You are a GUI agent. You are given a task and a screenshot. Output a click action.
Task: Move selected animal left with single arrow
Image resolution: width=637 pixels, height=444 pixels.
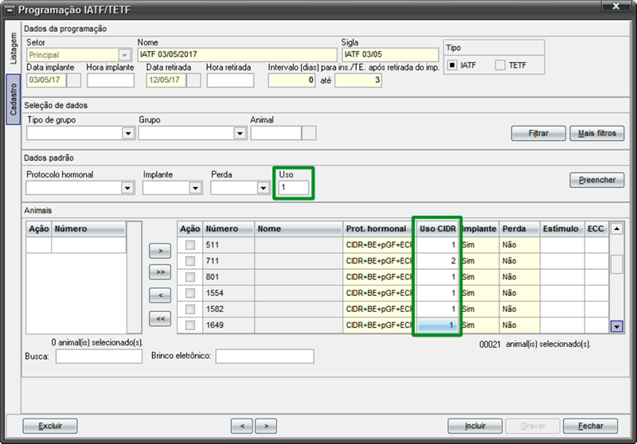coord(160,295)
